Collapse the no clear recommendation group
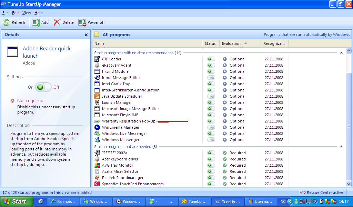The height and width of the screenshot is (207, 353). coord(341,53)
